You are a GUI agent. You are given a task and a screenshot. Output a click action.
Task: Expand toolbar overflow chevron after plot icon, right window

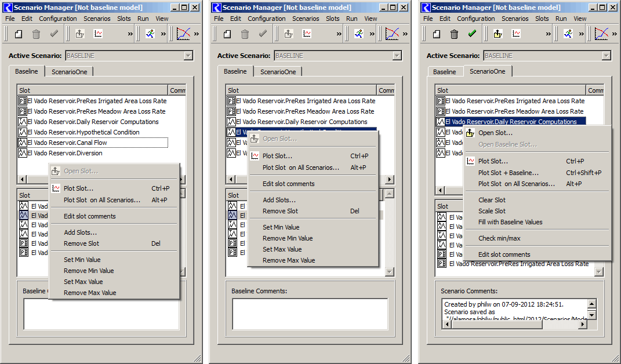click(548, 34)
